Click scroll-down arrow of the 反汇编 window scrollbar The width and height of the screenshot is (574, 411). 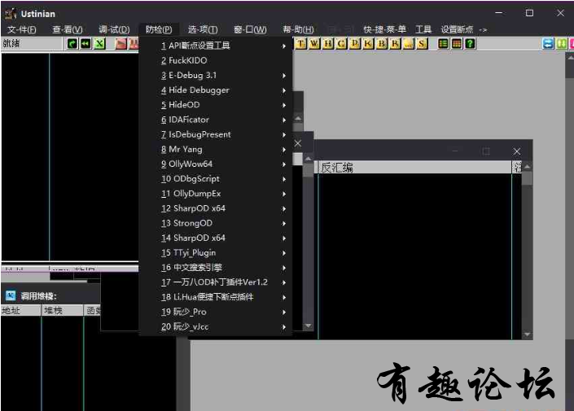point(527,334)
